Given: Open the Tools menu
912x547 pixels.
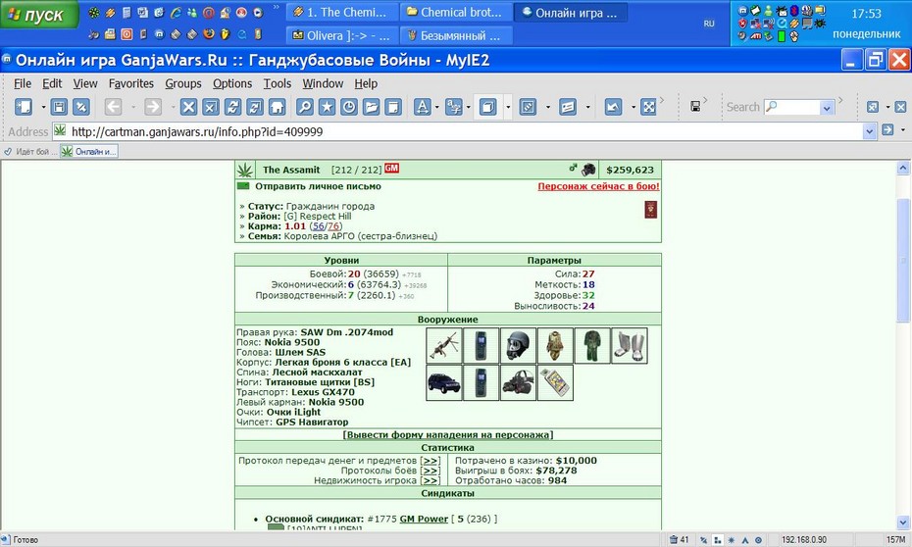Looking at the screenshot, I should 277,83.
